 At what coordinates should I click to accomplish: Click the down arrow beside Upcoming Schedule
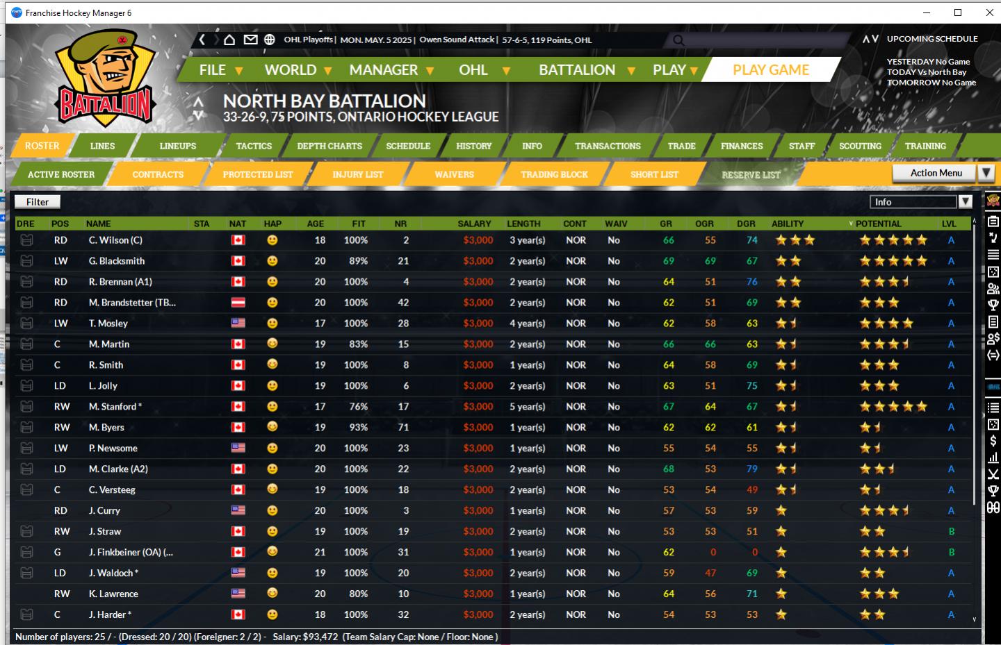874,39
